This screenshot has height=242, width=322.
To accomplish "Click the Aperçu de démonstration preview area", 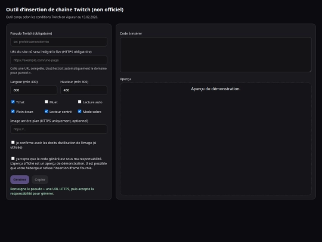I will pyautogui.click(x=216, y=139).
